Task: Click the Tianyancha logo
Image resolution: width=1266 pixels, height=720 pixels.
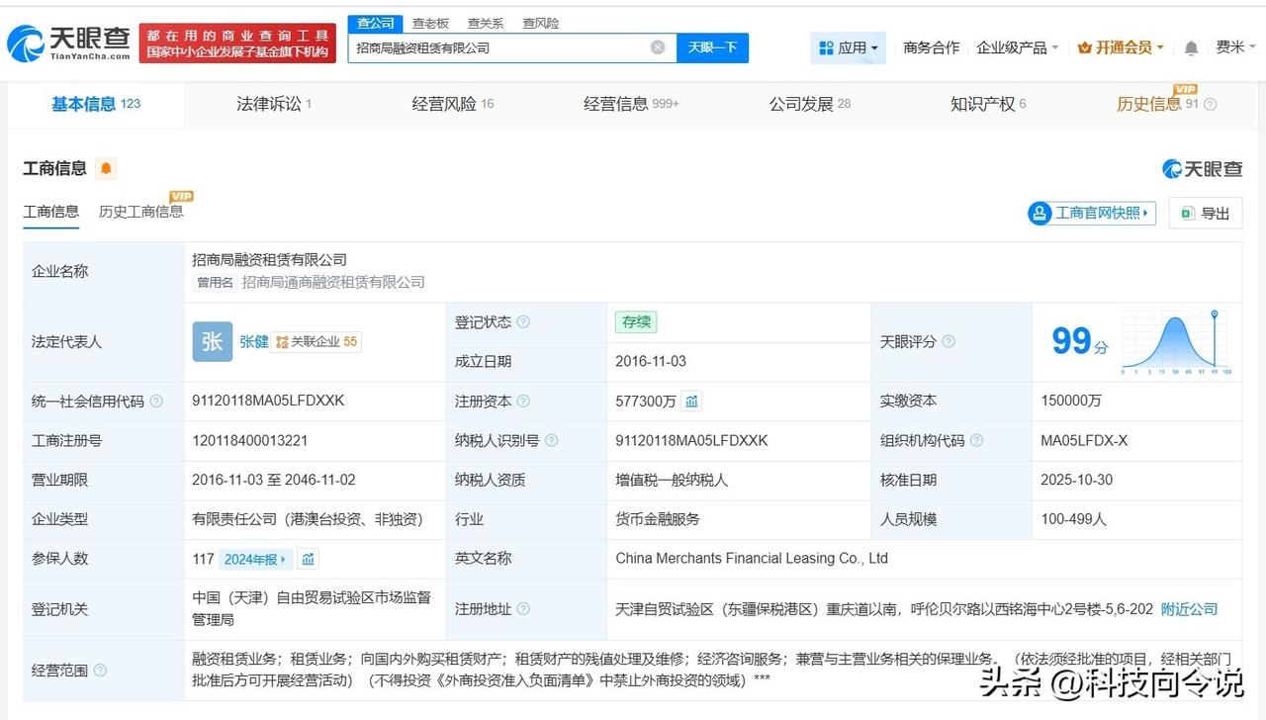Action: (x=68, y=43)
